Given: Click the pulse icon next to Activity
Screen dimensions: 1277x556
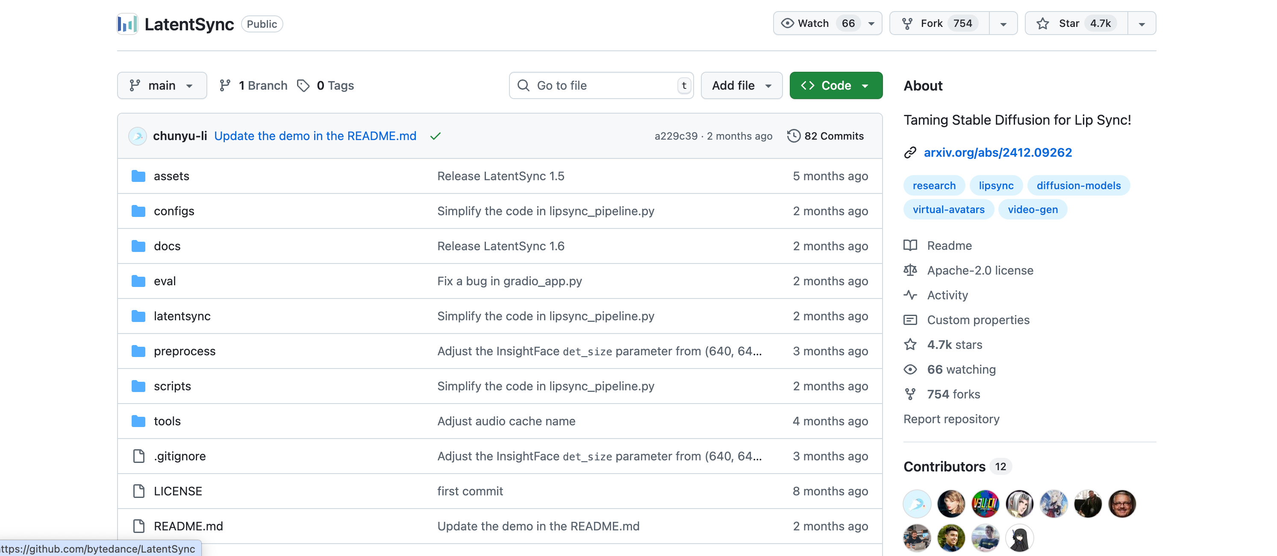Looking at the screenshot, I should pyautogui.click(x=910, y=295).
